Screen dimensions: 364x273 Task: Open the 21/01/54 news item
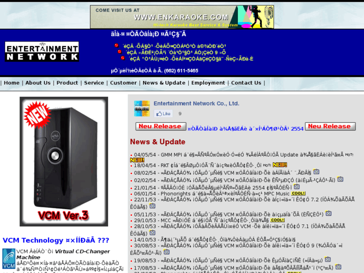(x=213, y=188)
